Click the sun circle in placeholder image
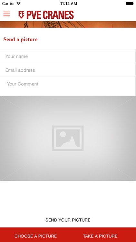Image resolution: width=136 pixels, height=242 pixels. click(63, 134)
